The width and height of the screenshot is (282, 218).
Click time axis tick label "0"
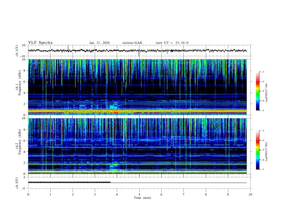point(28,194)
